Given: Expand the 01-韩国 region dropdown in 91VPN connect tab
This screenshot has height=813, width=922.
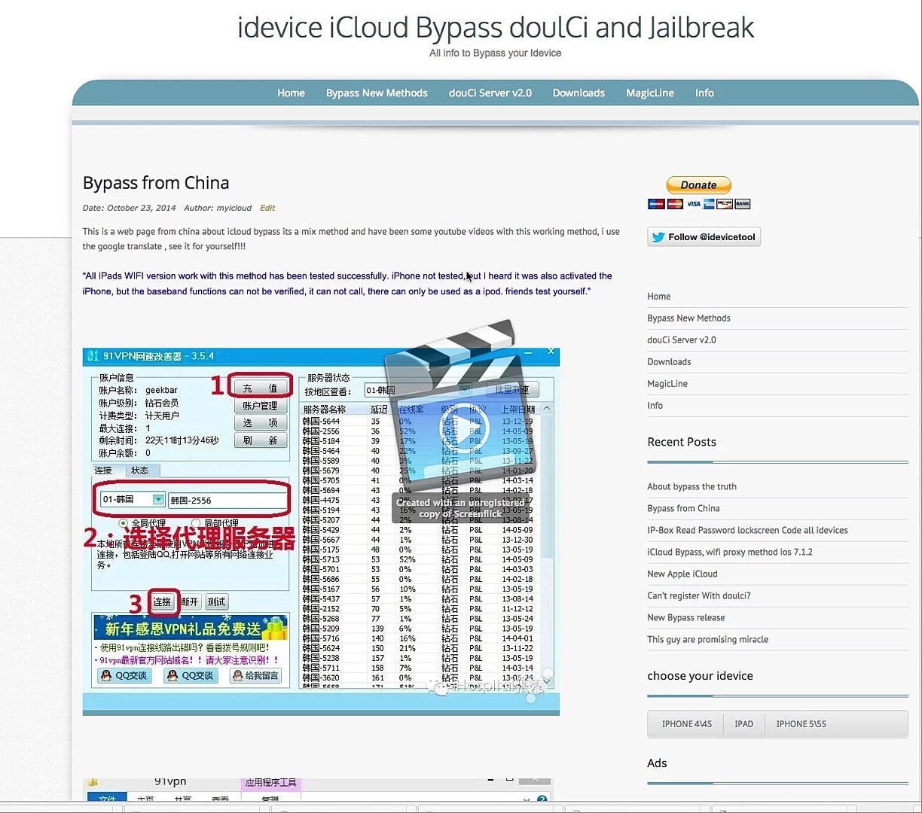Looking at the screenshot, I should point(158,500).
